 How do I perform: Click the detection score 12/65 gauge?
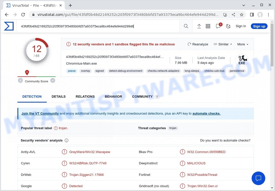tap(36, 51)
